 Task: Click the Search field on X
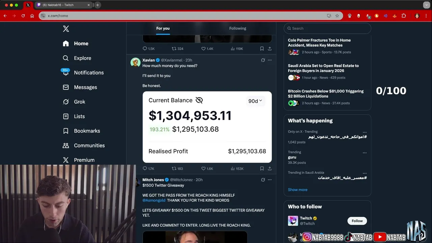pyautogui.click(x=327, y=28)
